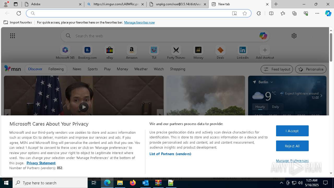The width and height of the screenshot is (334, 188).
Task: Open Browser essentials heart icon
Action: click(x=306, y=13)
